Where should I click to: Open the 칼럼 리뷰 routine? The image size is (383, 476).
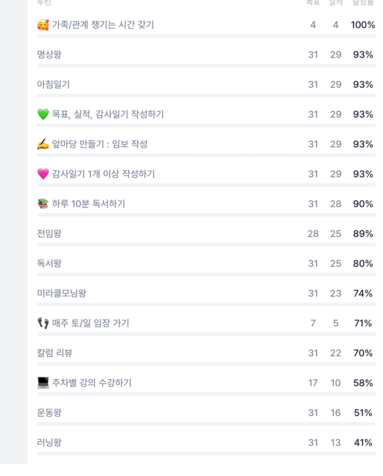click(x=55, y=353)
